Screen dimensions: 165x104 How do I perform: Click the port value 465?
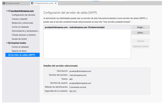click(x=71, y=79)
